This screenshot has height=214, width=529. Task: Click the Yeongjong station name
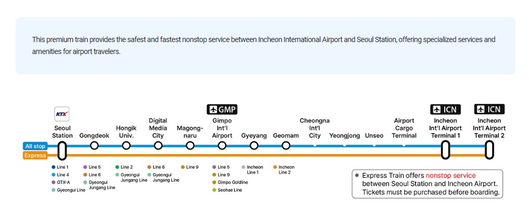344,136
